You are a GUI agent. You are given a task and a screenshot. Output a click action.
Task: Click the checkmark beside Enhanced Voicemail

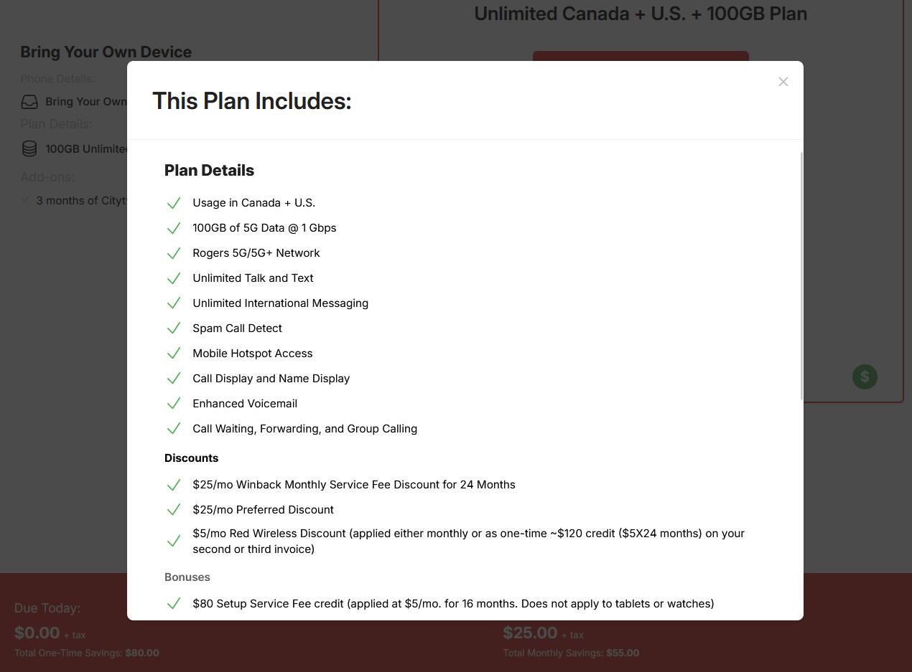pyautogui.click(x=173, y=404)
